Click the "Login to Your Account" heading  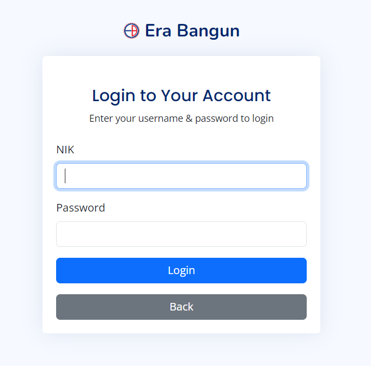pos(181,96)
